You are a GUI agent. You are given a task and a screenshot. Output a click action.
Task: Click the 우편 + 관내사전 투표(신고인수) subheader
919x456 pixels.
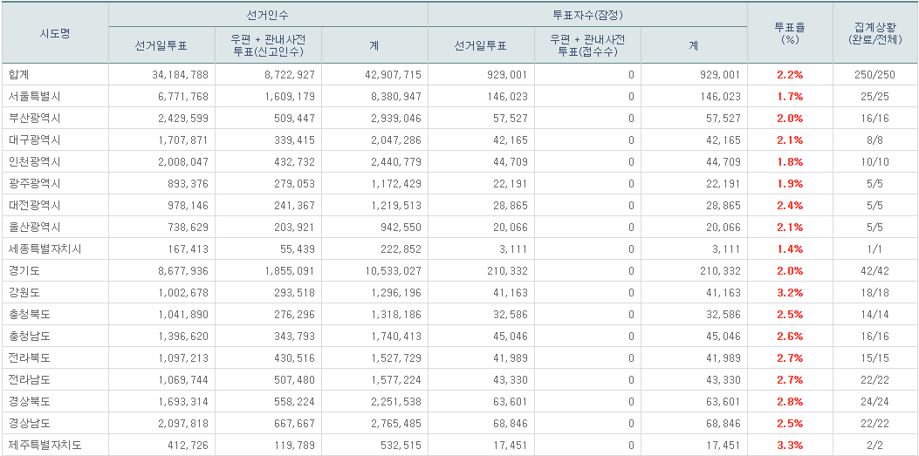coord(268,45)
